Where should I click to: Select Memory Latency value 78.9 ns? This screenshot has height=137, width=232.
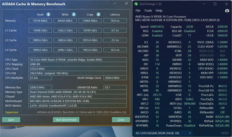tap(115, 21)
